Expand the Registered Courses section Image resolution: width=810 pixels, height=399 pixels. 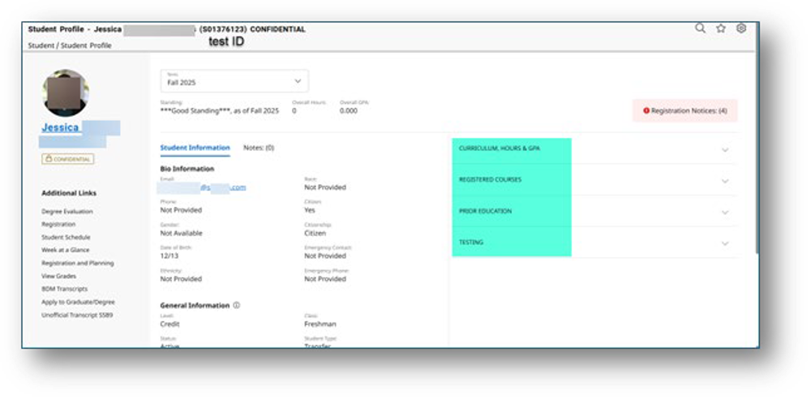595,180
